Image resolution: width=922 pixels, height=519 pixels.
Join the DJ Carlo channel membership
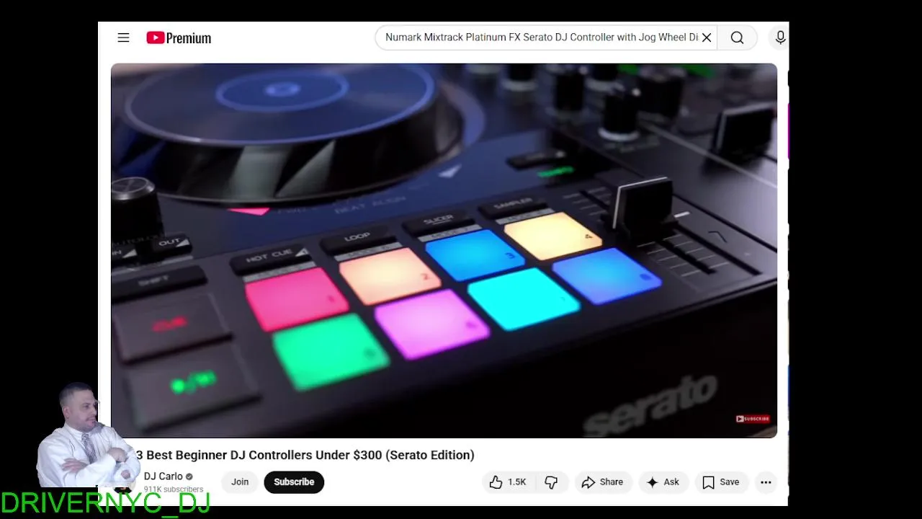pyautogui.click(x=240, y=482)
